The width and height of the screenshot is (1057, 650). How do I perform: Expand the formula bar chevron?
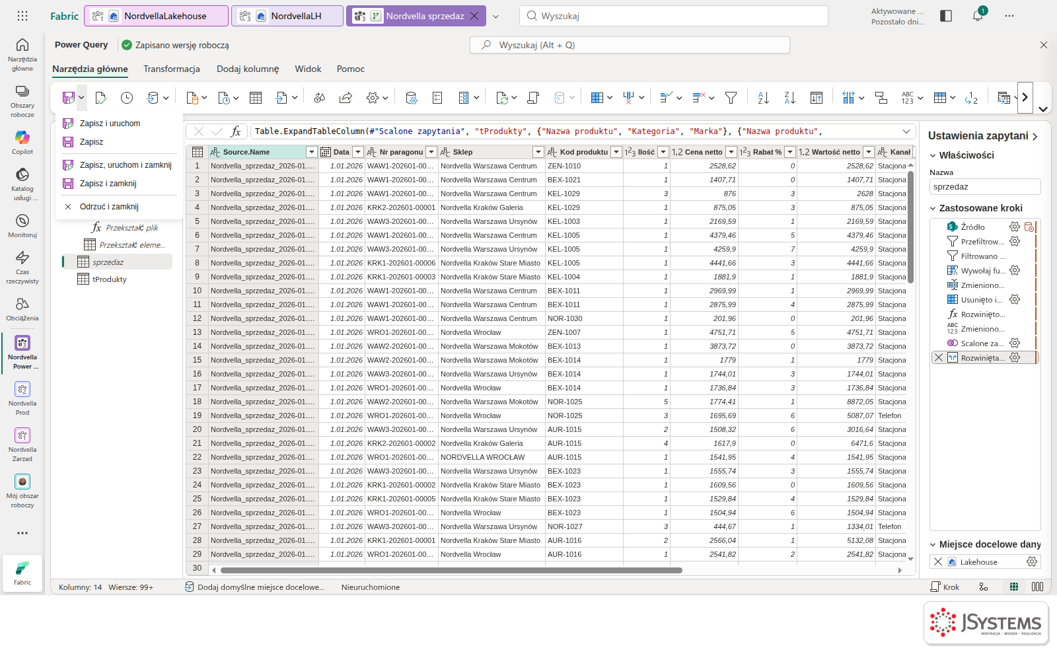906,131
